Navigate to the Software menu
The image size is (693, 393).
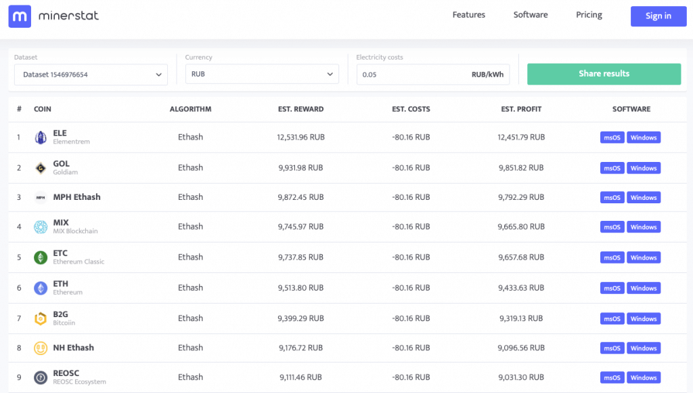click(x=531, y=14)
